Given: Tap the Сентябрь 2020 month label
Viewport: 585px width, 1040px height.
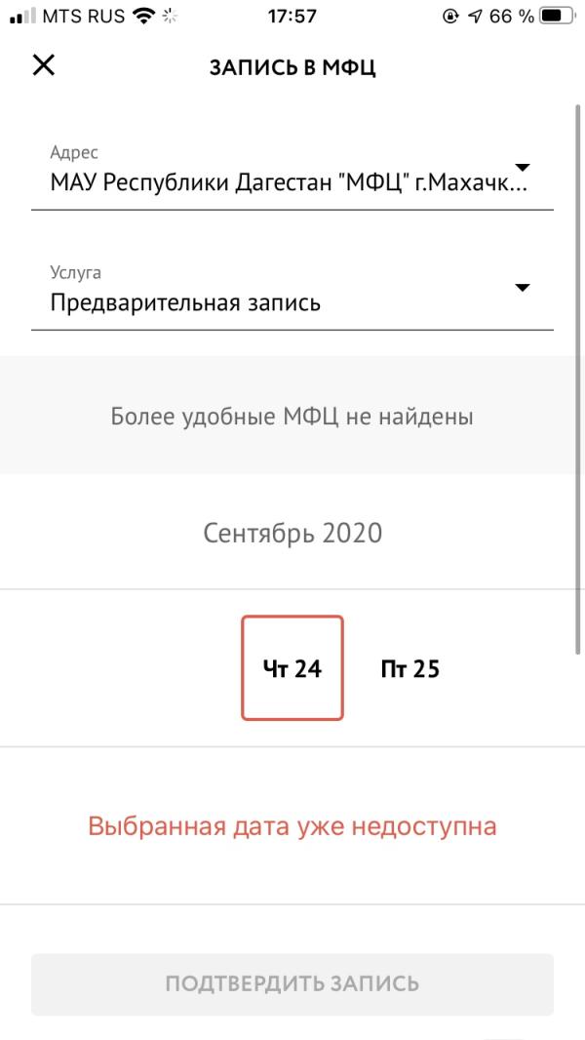Looking at the screenshot, I should click(292, 533).
